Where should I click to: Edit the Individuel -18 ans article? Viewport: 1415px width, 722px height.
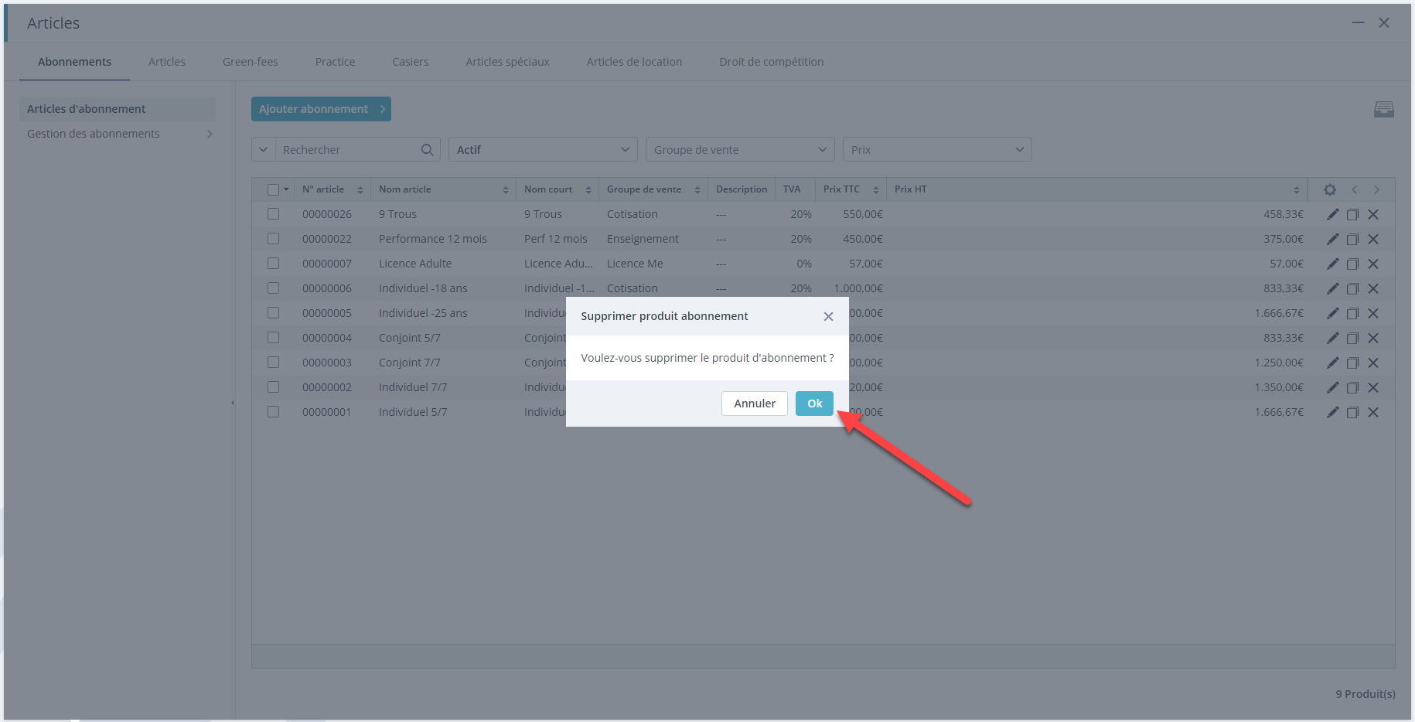click(x=1332, y=288)
